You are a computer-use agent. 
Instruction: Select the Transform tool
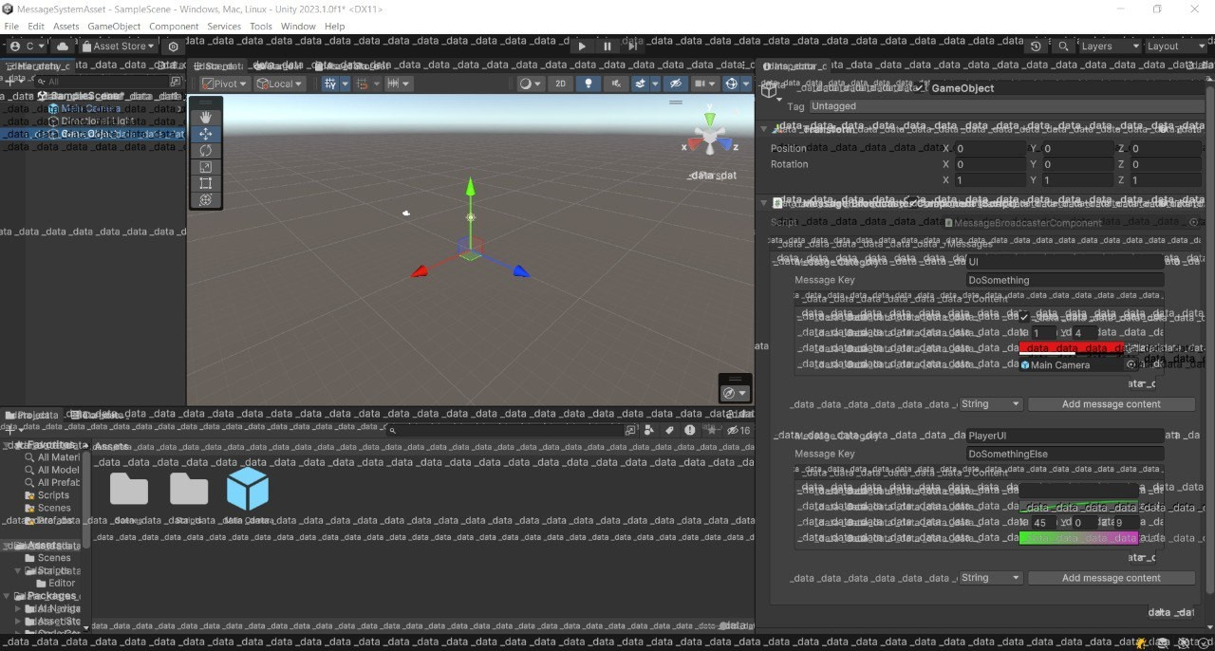click(x=205, y=200)
